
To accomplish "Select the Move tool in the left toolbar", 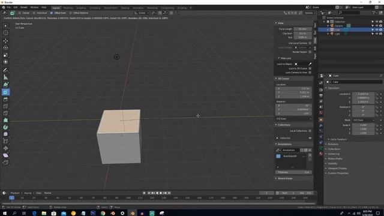I will tap(5, 41).
